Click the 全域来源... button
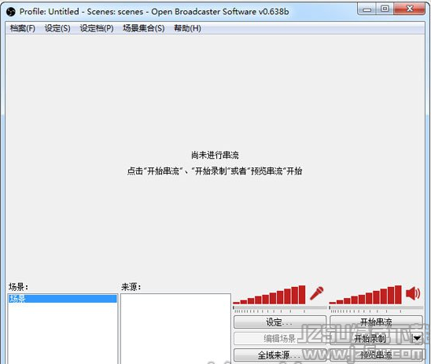Image resolution: width=431 pixels, height=364 pixels. pyautogui.click(x=280, y=355)
